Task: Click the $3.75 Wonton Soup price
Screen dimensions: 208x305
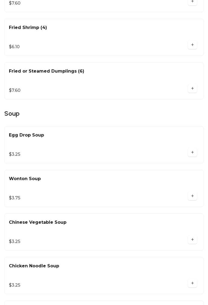Action: 15,198
